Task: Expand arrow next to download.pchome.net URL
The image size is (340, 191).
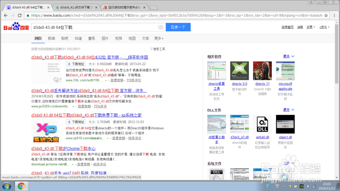Action: (x=72, y=164)
